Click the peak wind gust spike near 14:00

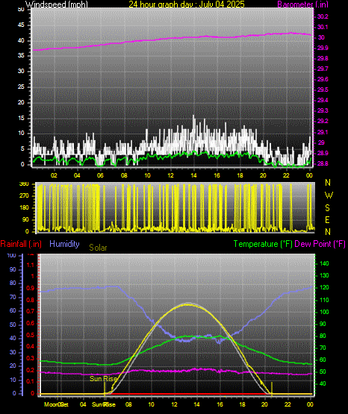pyautogui.click(x=193, y=116)
